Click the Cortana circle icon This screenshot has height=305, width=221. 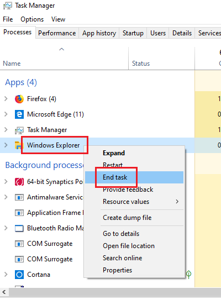click(19, 275)
